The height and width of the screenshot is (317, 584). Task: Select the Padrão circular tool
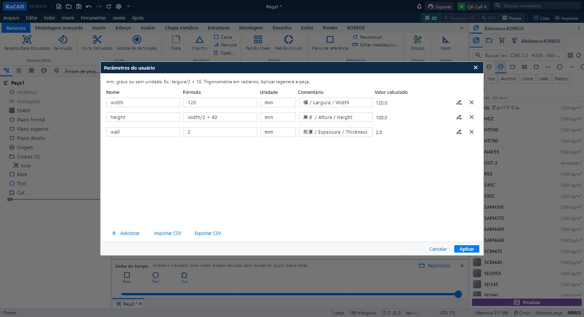click(x=289, y=43)
